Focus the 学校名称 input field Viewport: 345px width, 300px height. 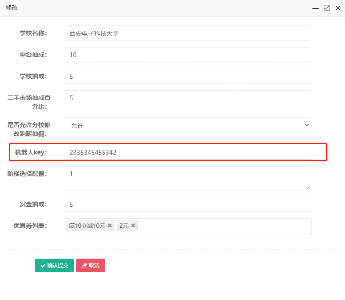(x=187, y=33)
